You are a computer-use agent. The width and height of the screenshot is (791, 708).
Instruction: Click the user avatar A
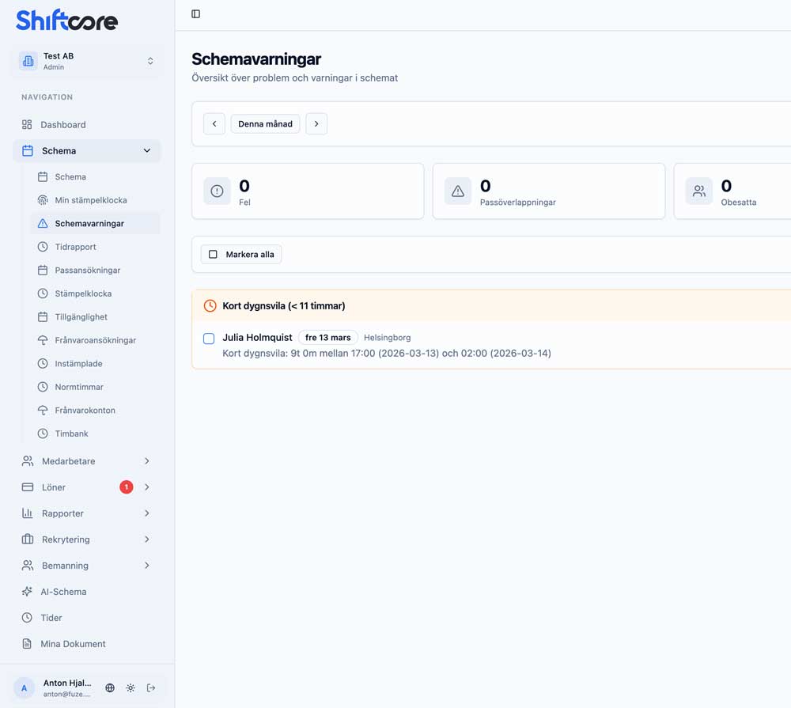[24, 687]
